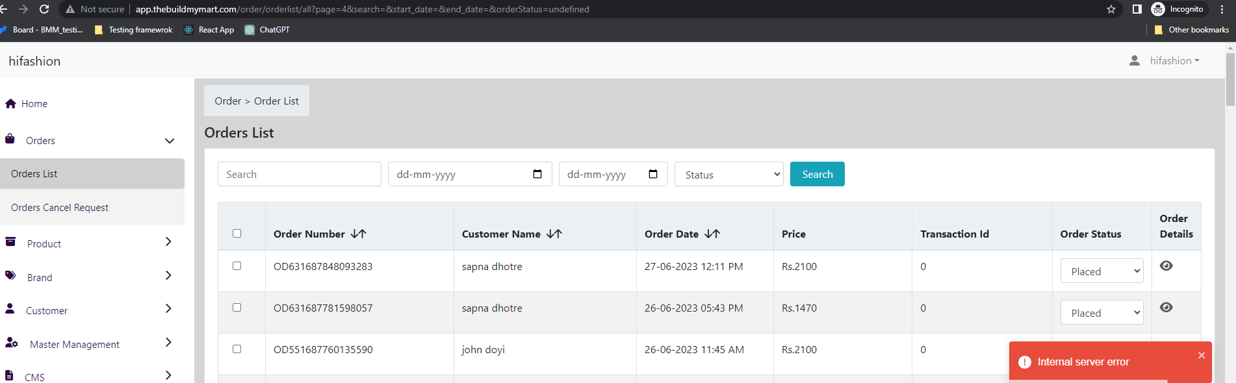
Task: Open Testing framewrok bookmark folder
Action: [133, 30]
